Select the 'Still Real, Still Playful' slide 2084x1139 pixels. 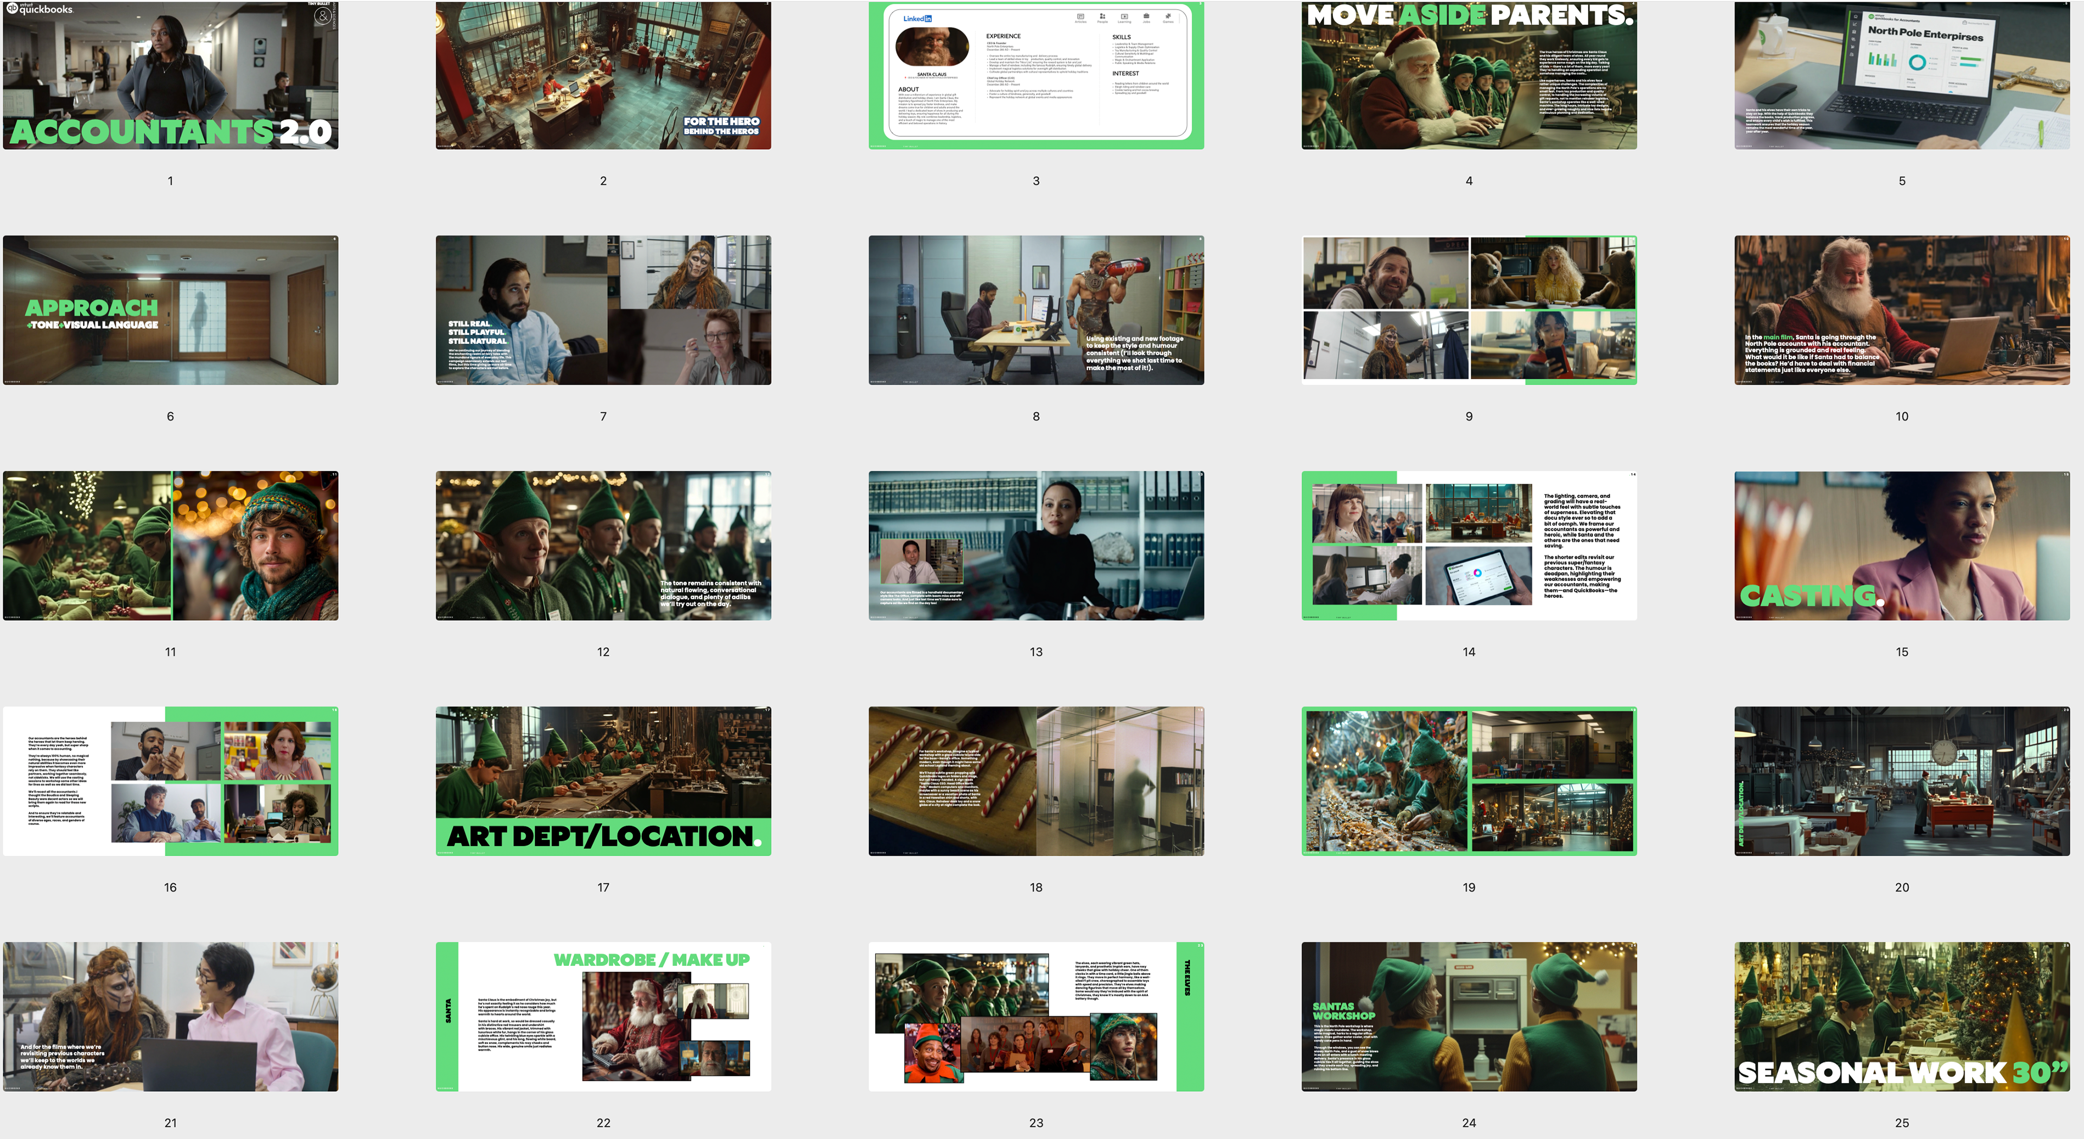[x=603, y=310]
